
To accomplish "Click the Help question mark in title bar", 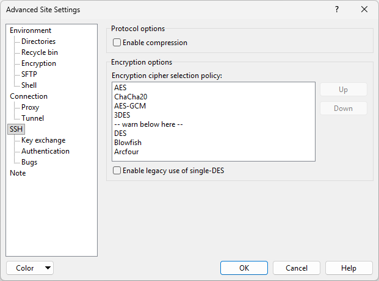I will 337,10.
